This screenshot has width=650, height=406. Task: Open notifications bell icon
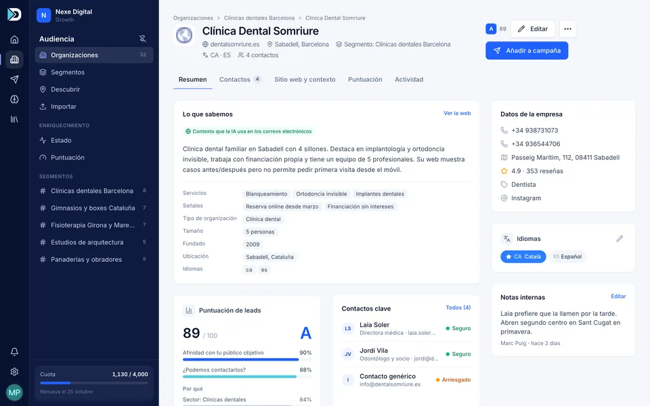14,352
